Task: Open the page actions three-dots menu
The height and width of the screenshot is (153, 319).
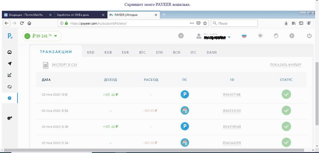Action: 192,23
